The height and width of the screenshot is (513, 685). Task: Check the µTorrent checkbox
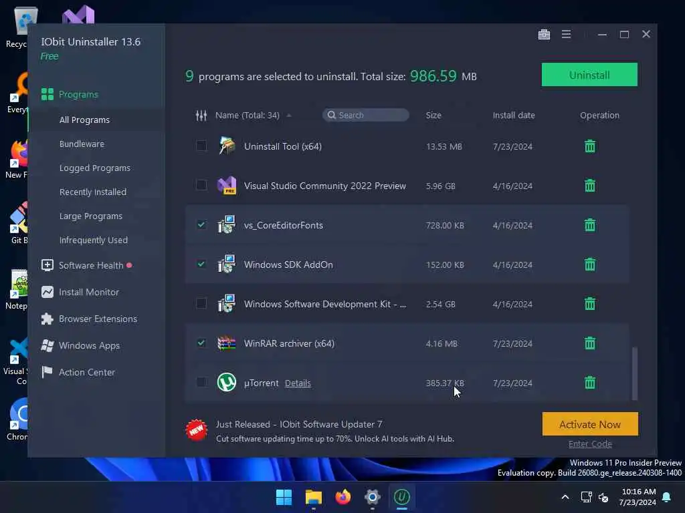[201, 381]
